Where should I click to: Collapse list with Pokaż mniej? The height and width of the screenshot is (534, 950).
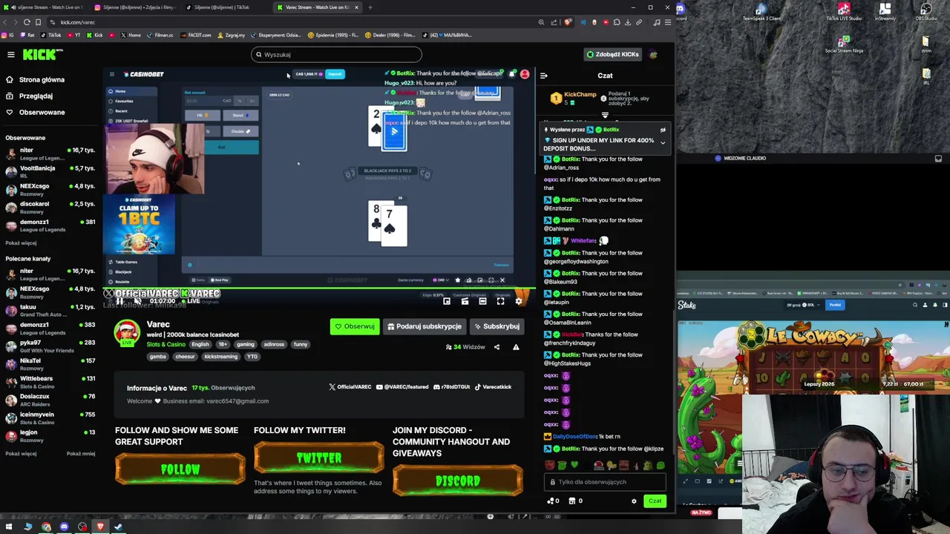tap(81, 453)
